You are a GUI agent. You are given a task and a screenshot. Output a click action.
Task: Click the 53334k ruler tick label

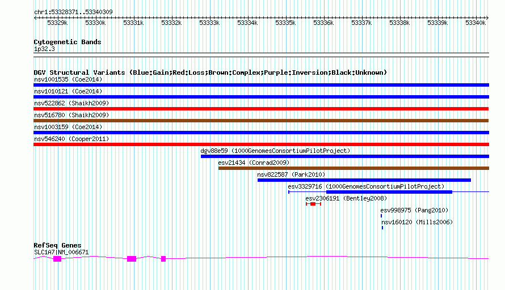(247, 23)
